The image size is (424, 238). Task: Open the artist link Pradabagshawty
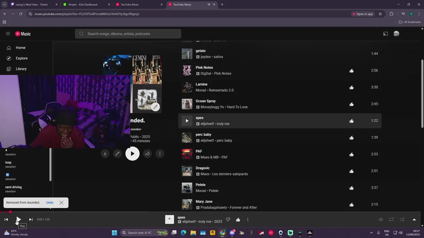click(x=214, y=208)
